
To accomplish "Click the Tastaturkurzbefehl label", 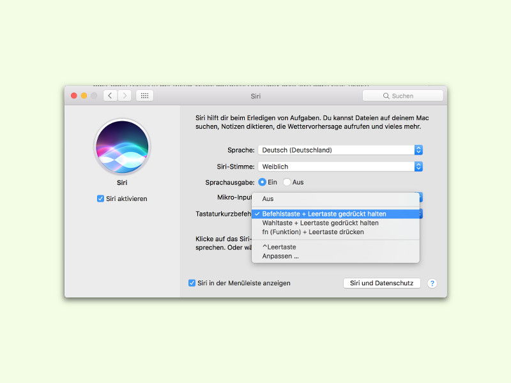I will click(x=223, y=214).
